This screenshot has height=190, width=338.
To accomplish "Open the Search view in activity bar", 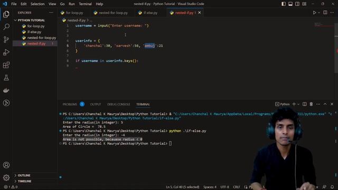I will point(6,27).
